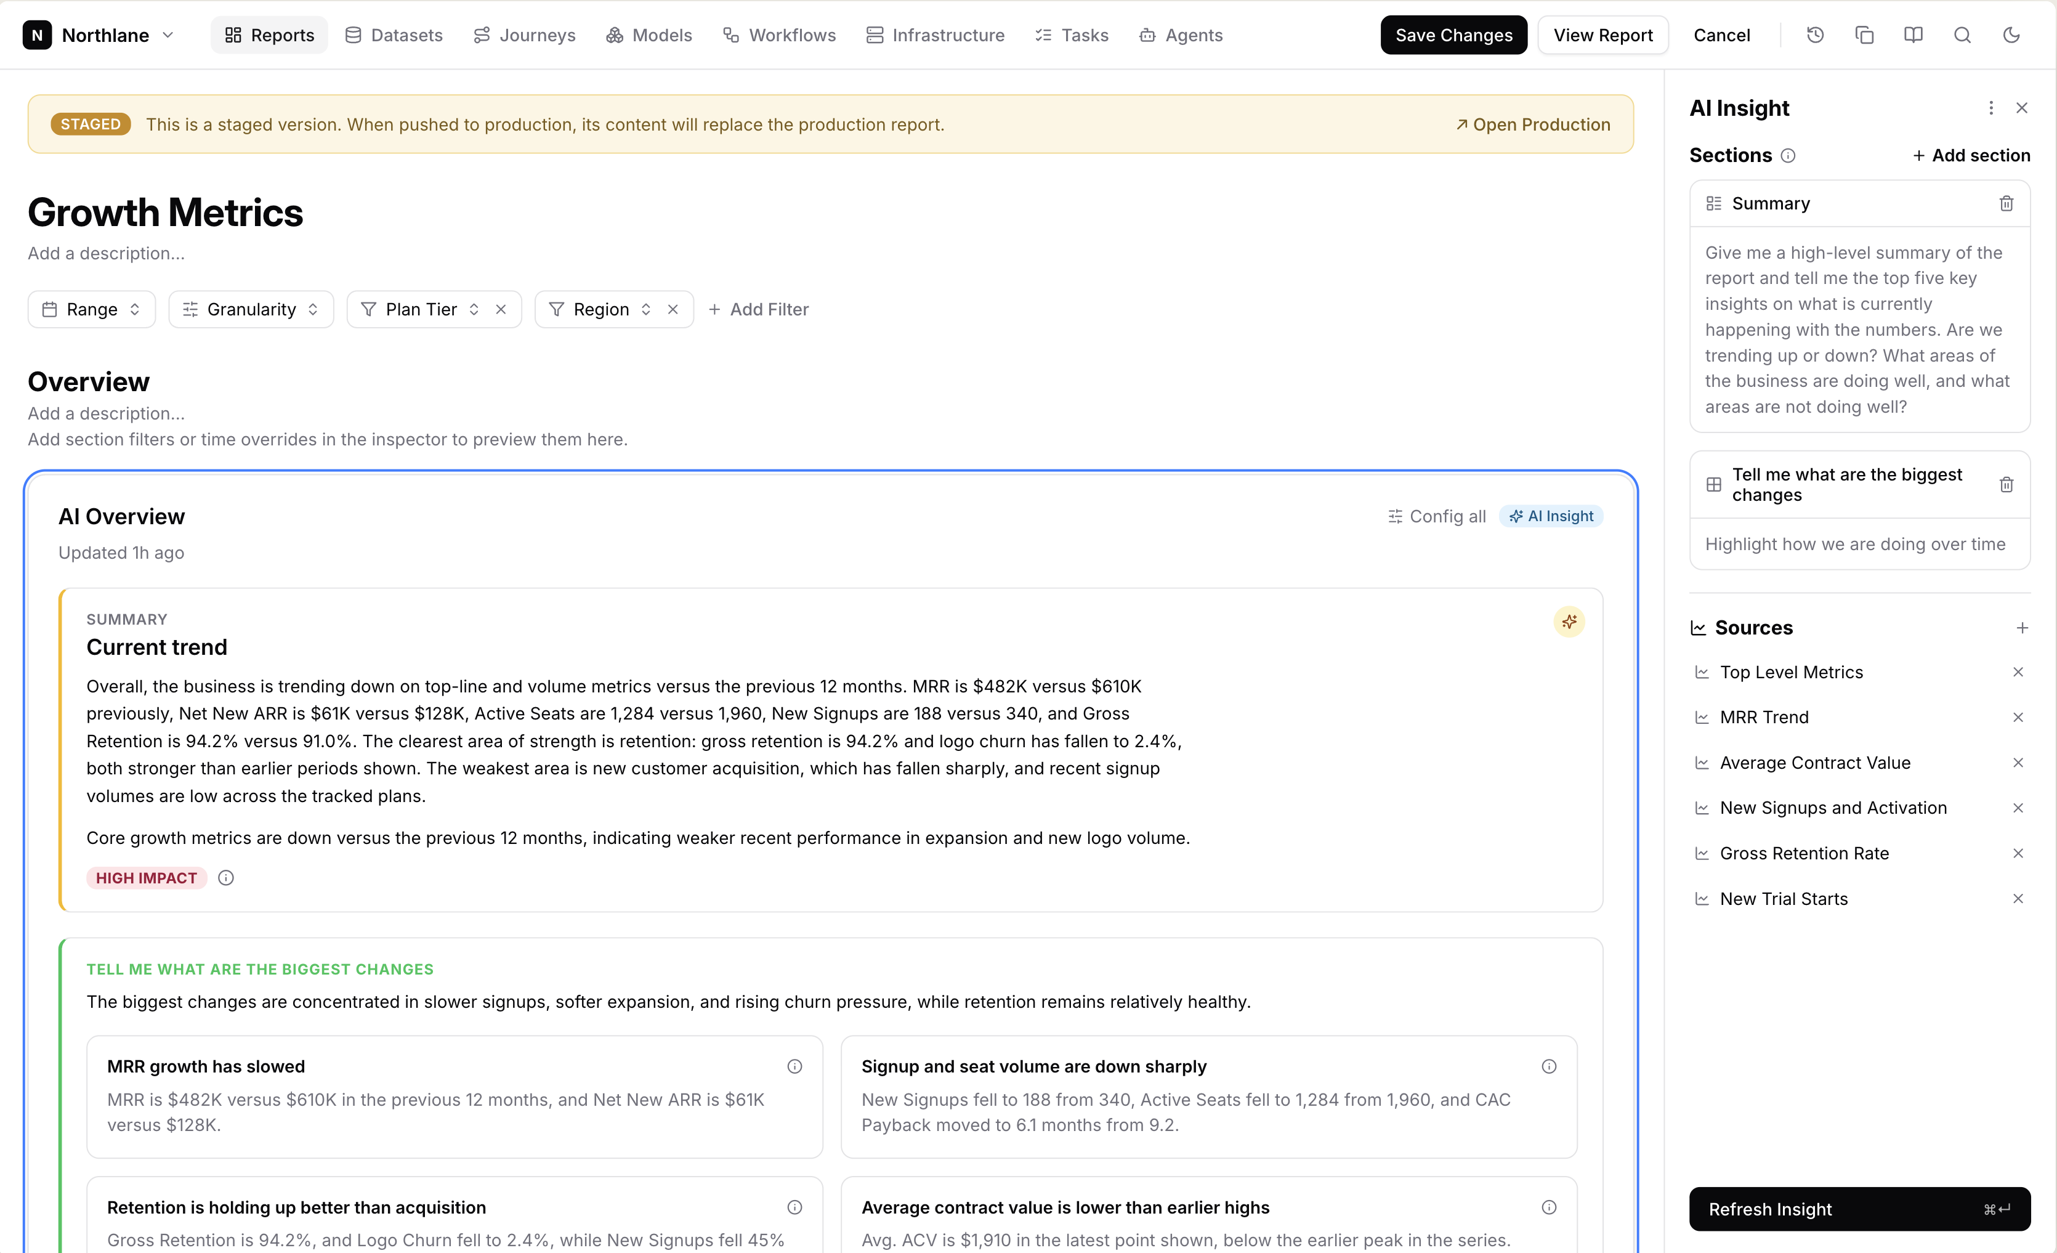Switch to the Datasets tab

tap(393, 35)
